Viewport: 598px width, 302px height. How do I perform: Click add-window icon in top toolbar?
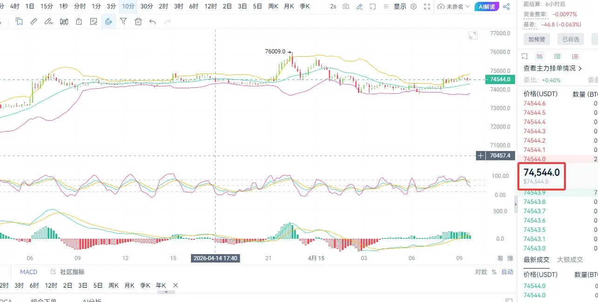click(x=373, y=7)
